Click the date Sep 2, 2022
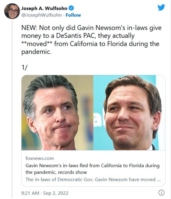The height and width of the screenshot is (199, 171). point(56,193)
